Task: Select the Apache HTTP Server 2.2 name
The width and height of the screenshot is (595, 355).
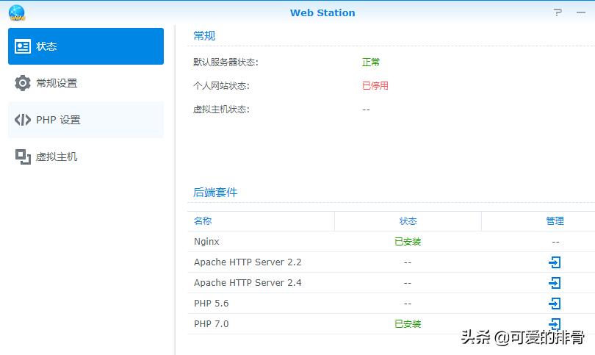Action: click(248, 262)
